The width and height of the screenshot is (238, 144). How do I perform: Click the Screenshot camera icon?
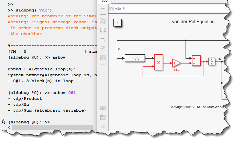coord(103,108)
